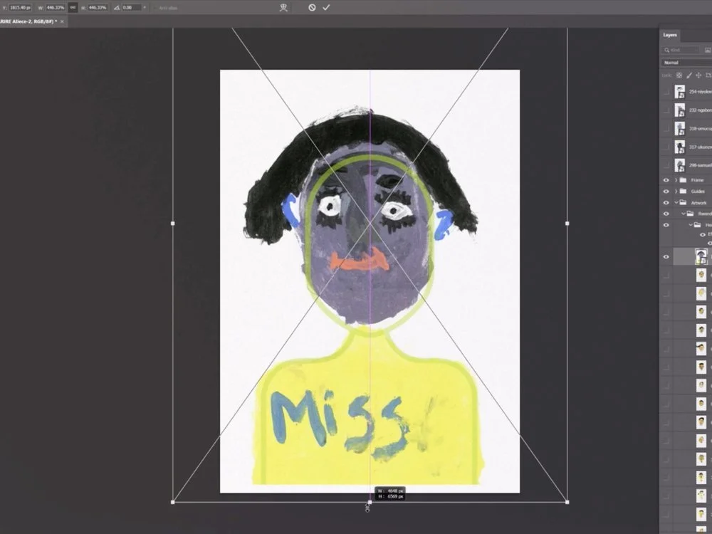Lock image pixels brush icon
The width and height of the screenshot is (712, 534).
[x=689, y=75]
